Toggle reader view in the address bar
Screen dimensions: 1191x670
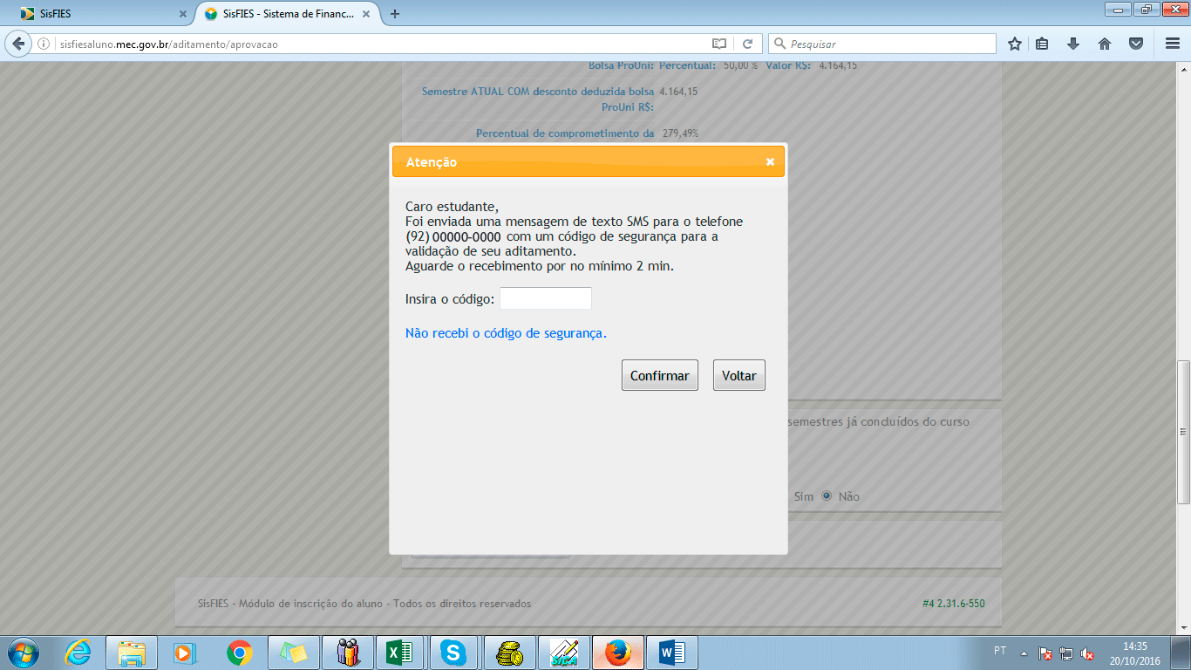tap(718, 43)
